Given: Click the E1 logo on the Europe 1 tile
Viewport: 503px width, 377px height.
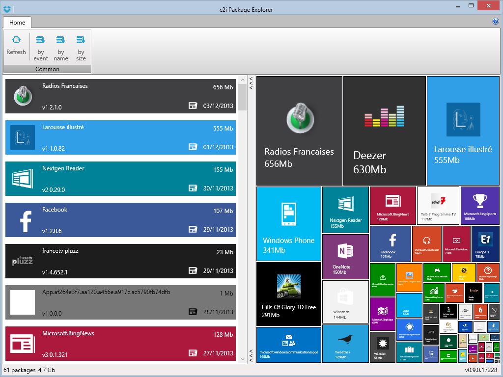Looking at the screenshot, I should click(485, 239).
